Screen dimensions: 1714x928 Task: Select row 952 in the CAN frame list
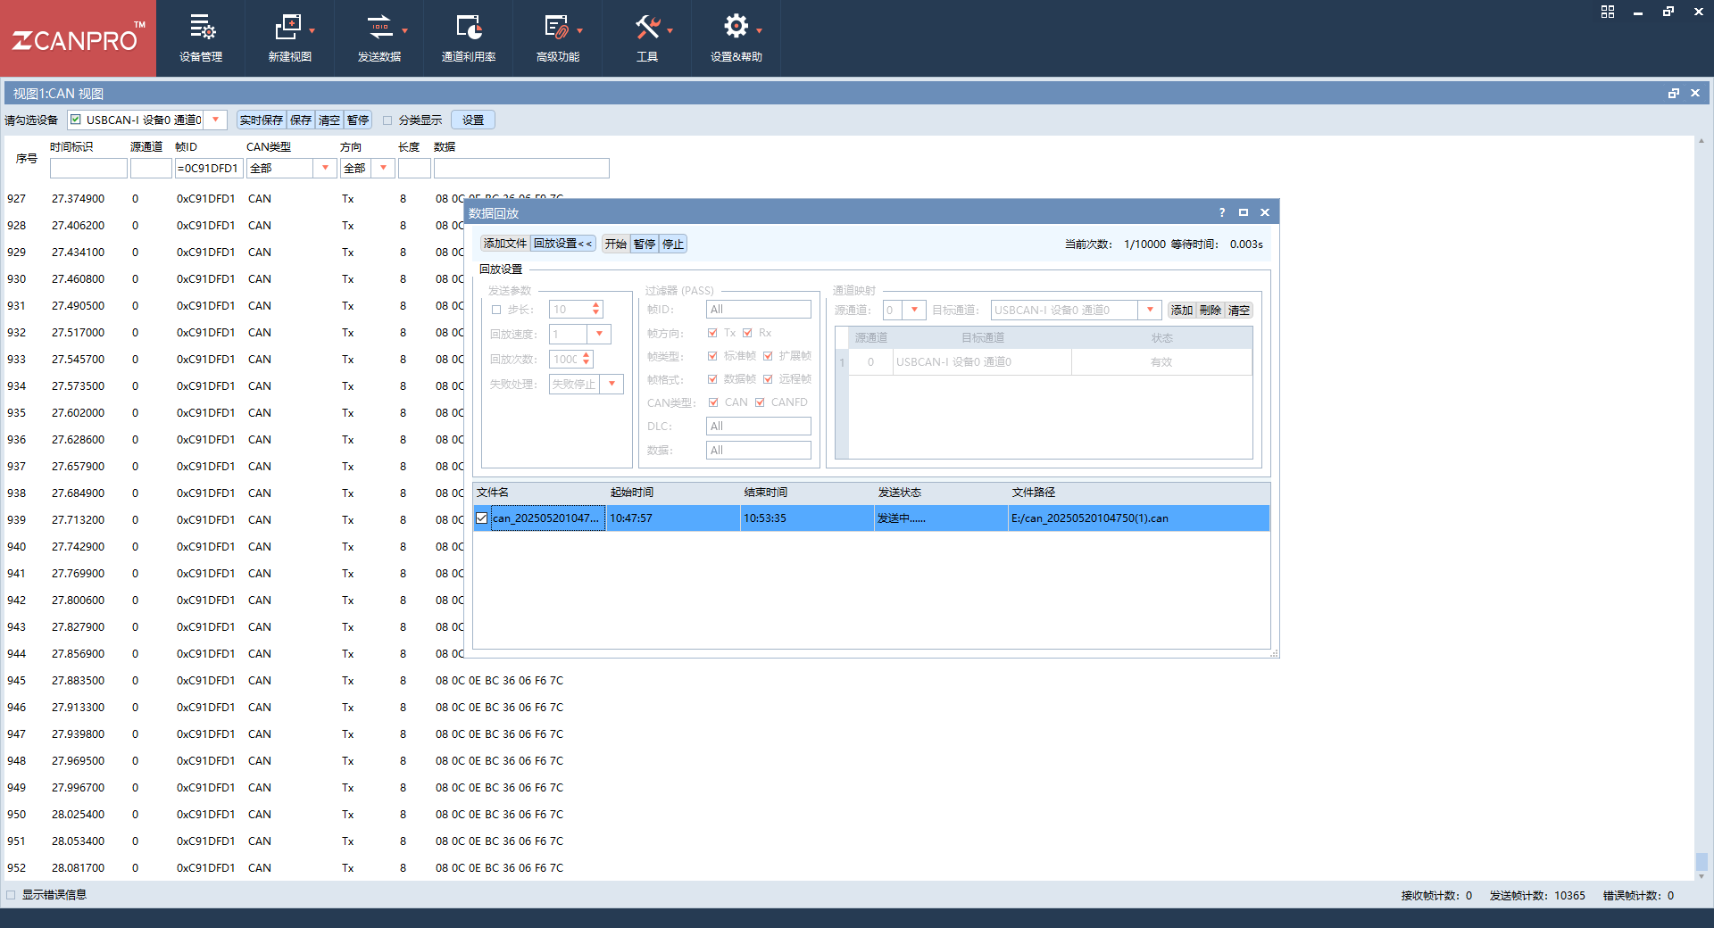pyautogui.click(x=848, y=868)
